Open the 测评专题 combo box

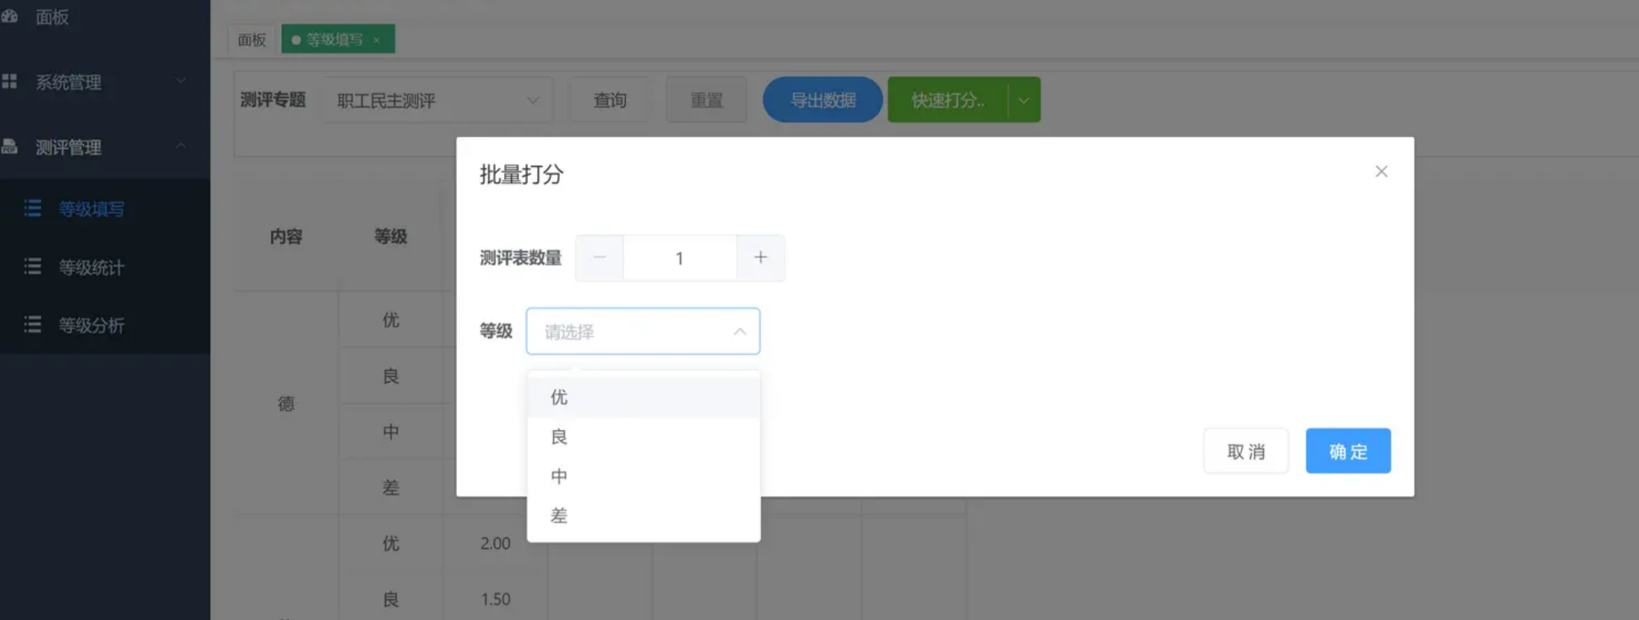(438, 100)
